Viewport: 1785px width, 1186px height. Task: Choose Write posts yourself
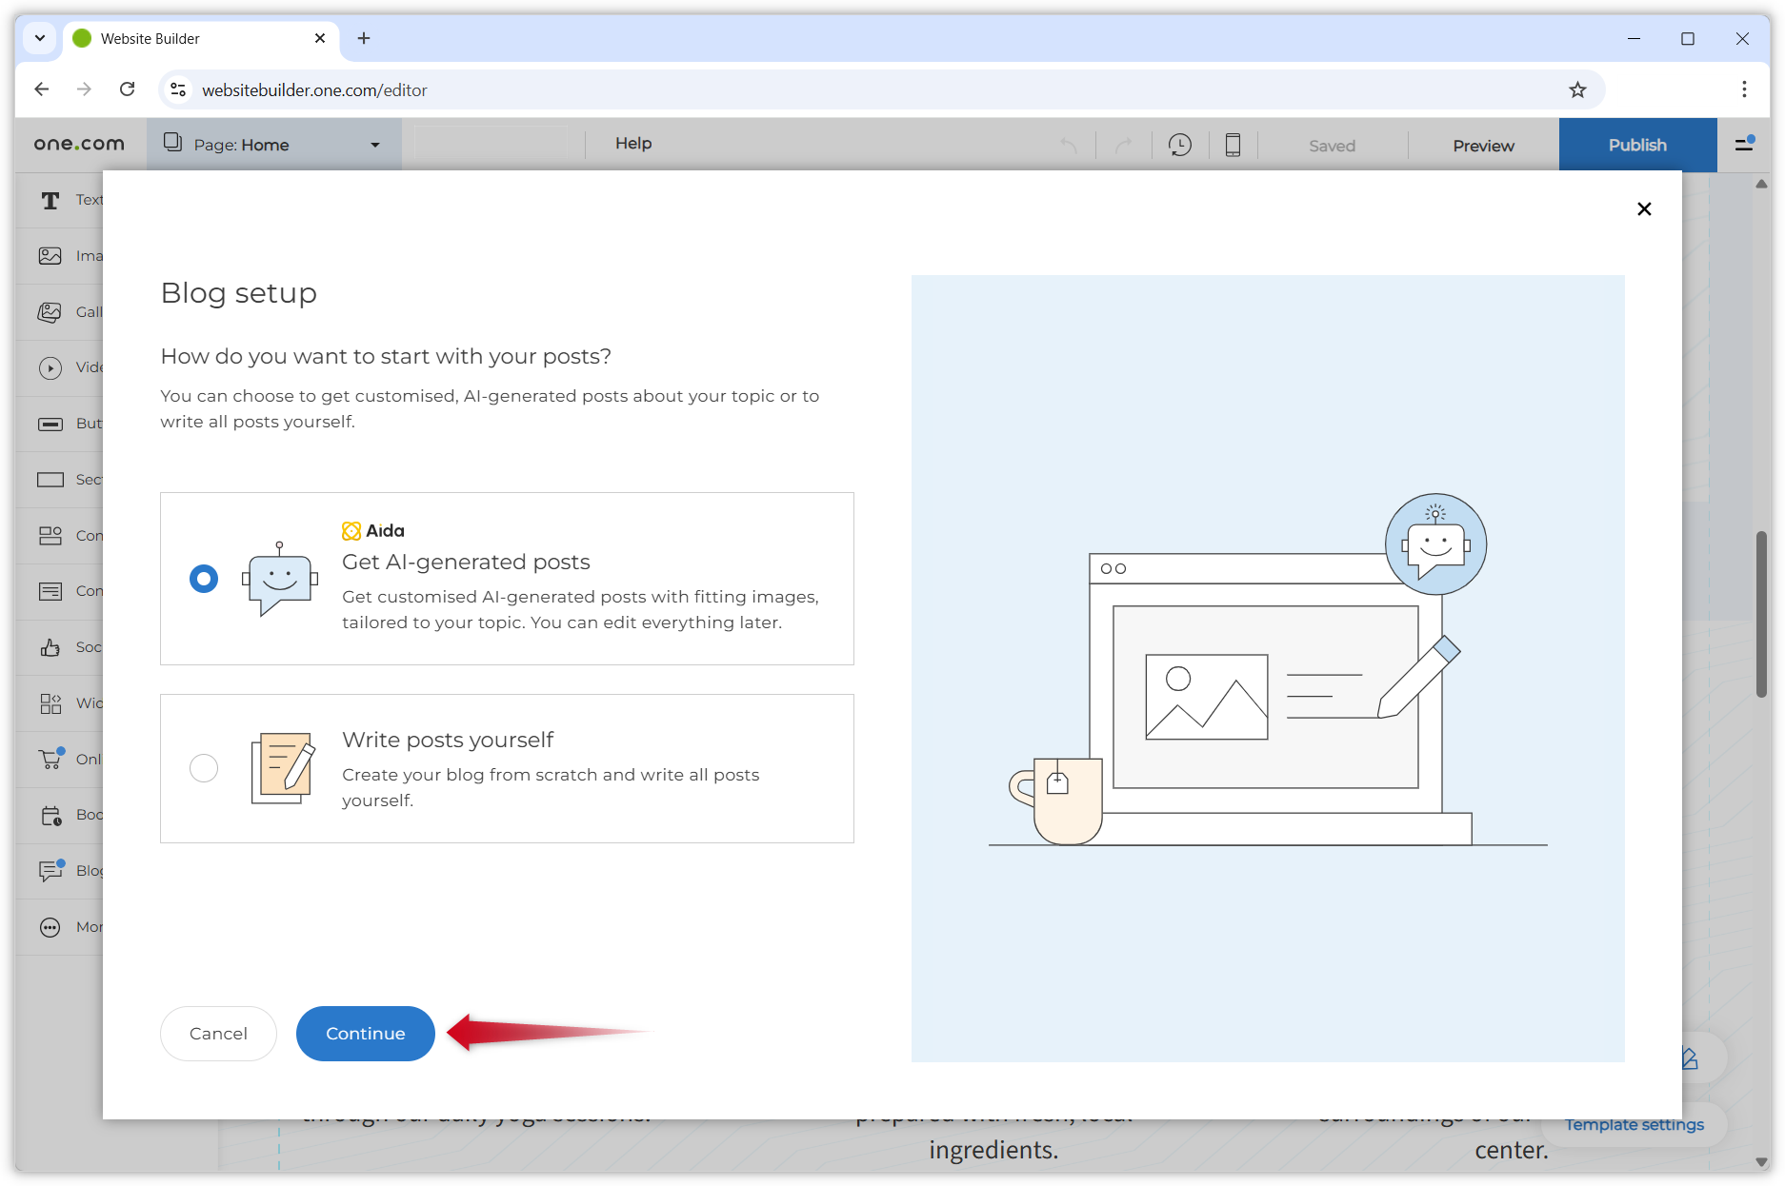[203, 768]
